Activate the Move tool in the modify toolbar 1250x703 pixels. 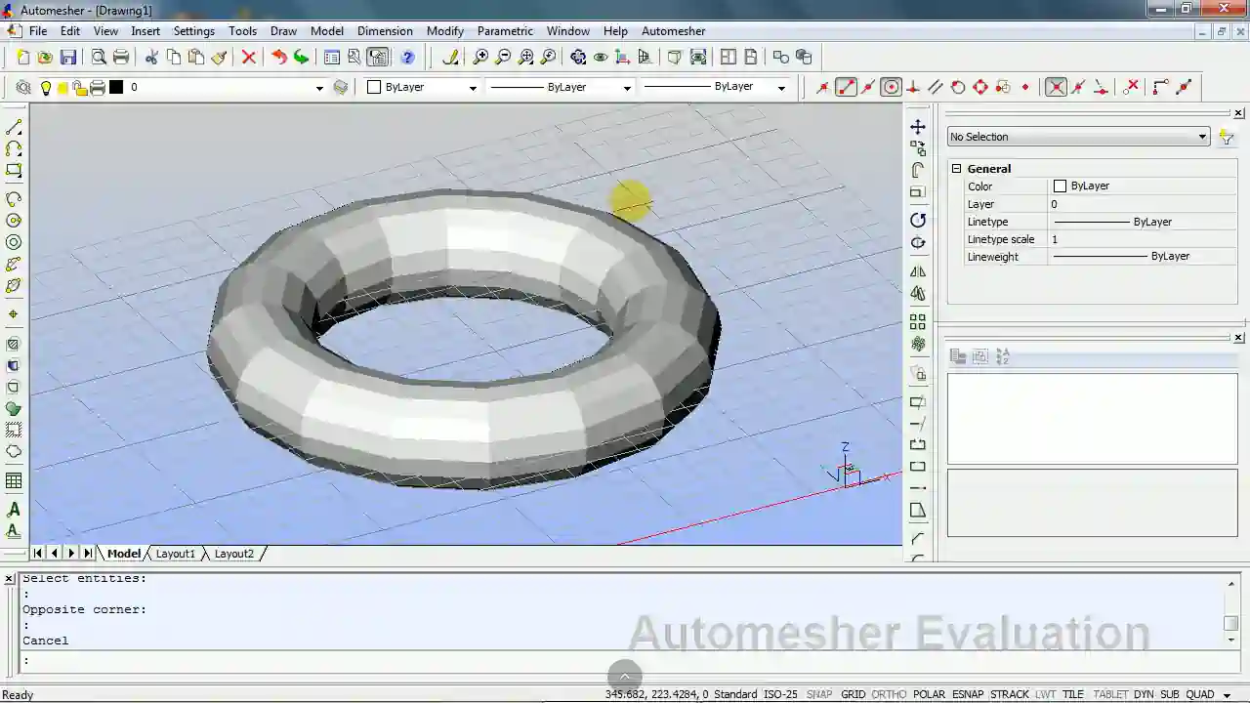click(x=918, y=126)
